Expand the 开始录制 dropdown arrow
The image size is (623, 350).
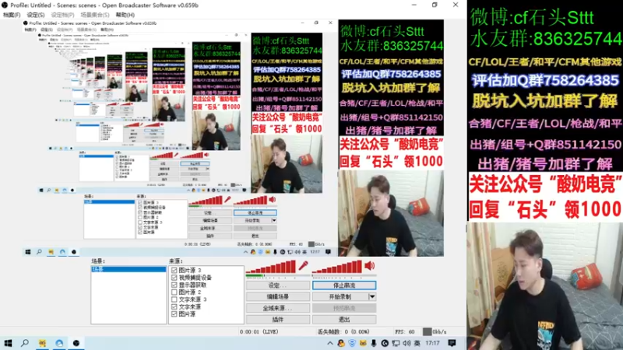(372, 296)
